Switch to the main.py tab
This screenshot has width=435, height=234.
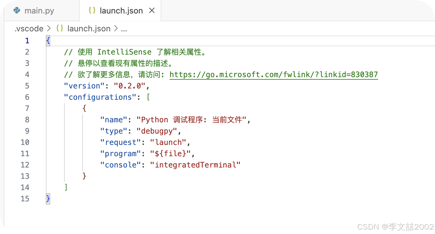(39, 10)
